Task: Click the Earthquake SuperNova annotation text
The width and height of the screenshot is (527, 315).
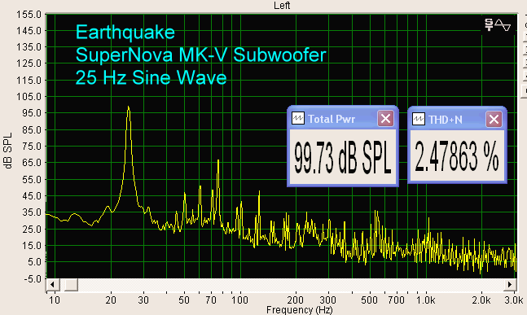Action: tap(200, 55)
